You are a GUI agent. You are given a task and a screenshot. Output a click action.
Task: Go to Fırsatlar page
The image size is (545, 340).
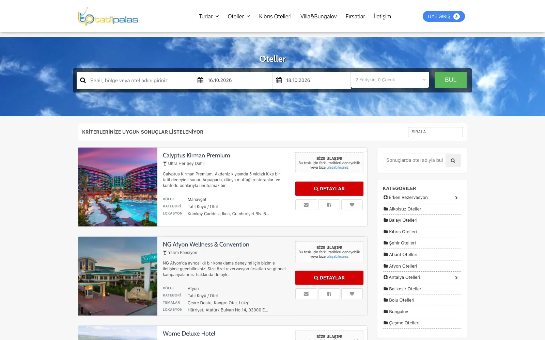pyautogui.click(x=355, y=16)
